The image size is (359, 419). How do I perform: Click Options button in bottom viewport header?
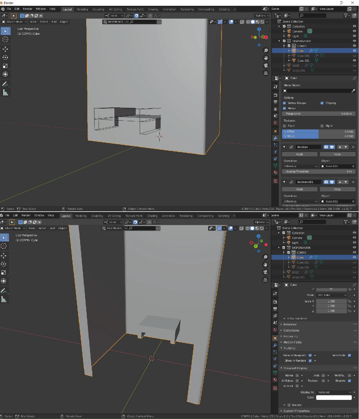point(261,222)
